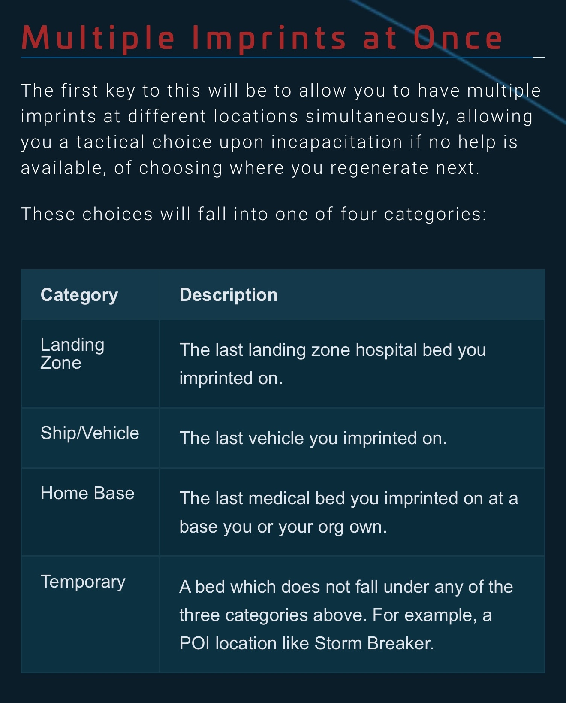The width and height of the screenshot is (566, 703).
Task: Click the Home Base medical bed description
Action: (348, 512)
